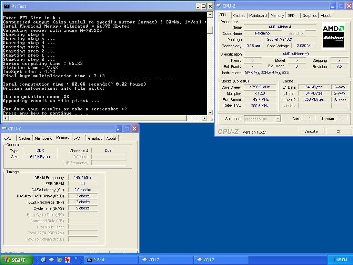This screenshot has height=265, width=353.
Task: Click CPU-Z title bar icon in Memory window
Action: click(4, 129)
